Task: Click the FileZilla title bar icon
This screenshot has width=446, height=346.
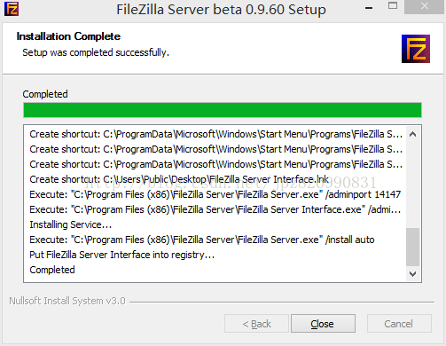Action: point(12,9)
